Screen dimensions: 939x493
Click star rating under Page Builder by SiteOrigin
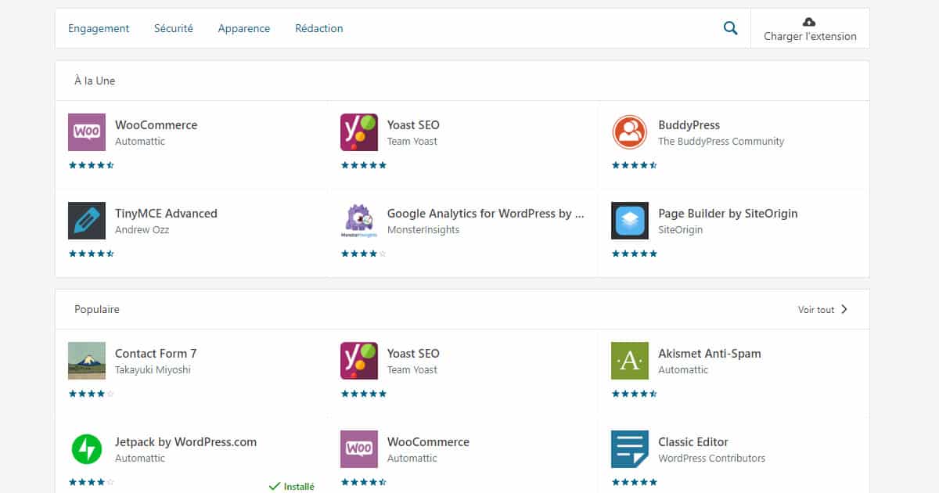tap(635, 254)
